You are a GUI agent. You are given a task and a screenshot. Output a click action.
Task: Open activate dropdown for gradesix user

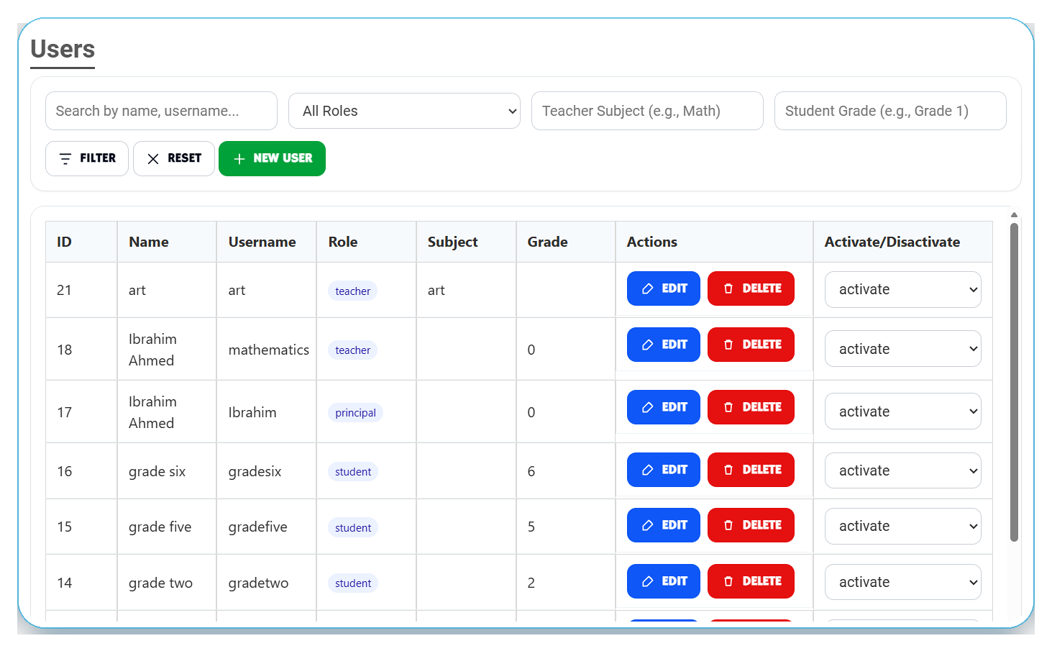[902, 470]
